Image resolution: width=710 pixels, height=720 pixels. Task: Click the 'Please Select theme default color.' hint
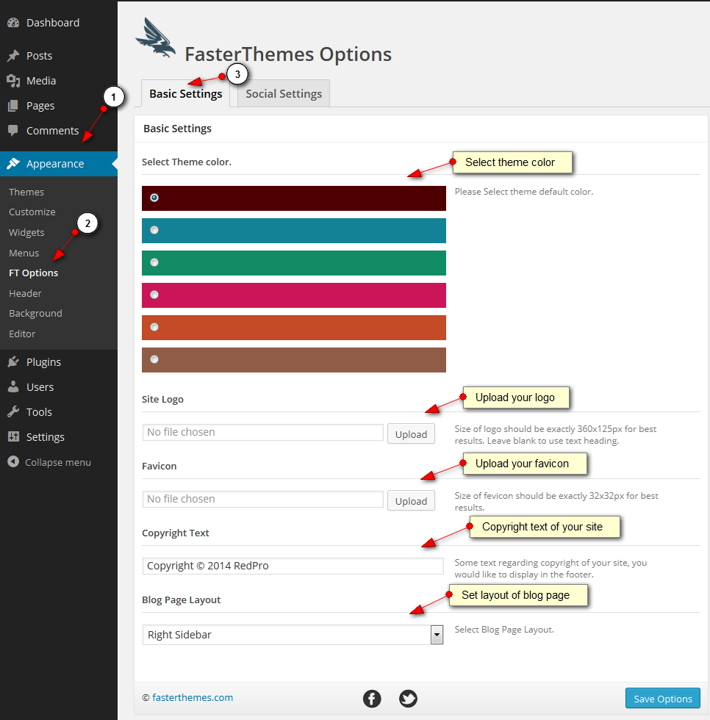coord(524,192)
